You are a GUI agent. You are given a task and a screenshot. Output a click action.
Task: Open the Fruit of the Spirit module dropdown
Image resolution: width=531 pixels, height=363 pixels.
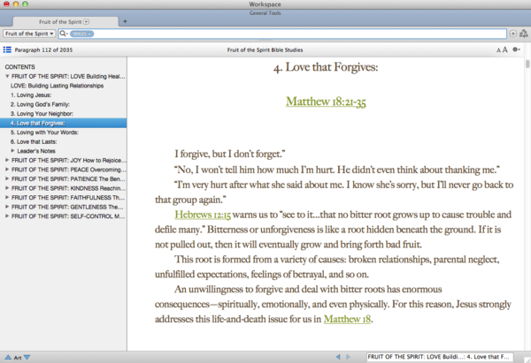tap(29, 34)
